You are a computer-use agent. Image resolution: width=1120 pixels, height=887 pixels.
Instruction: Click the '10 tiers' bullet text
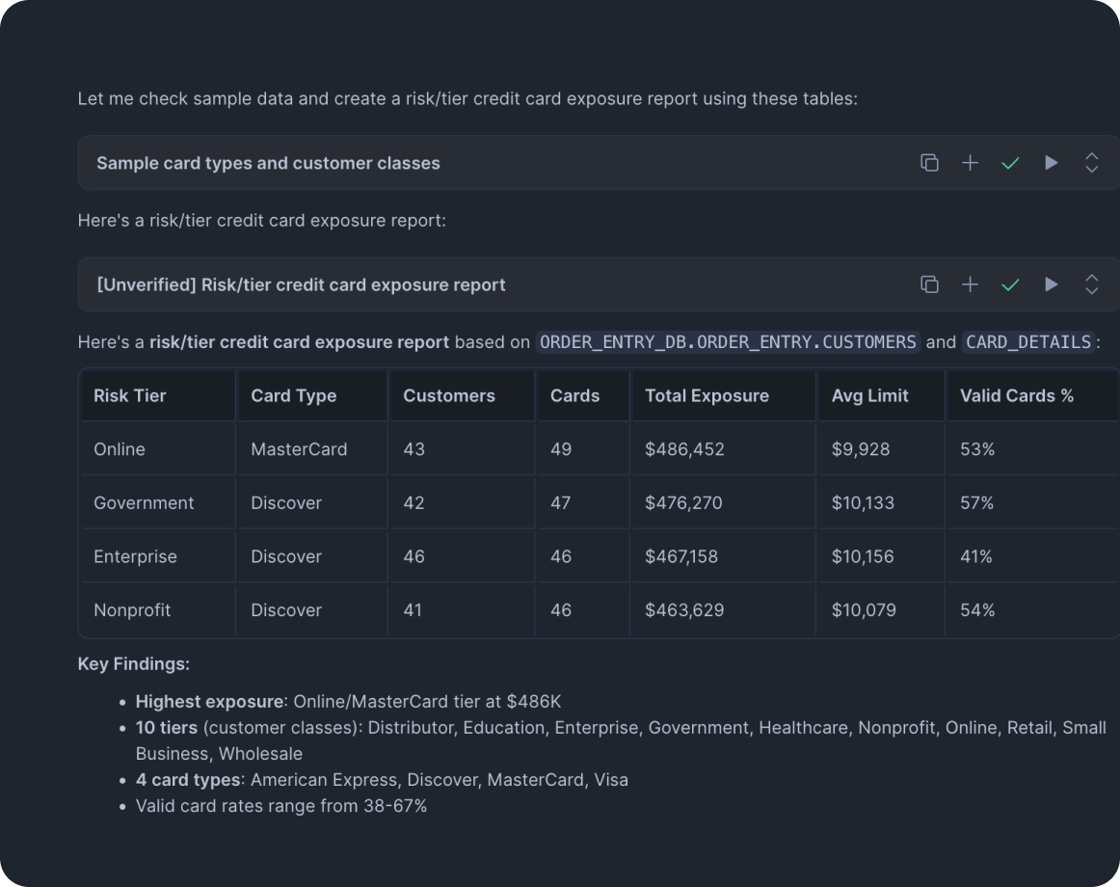(167, 728)
